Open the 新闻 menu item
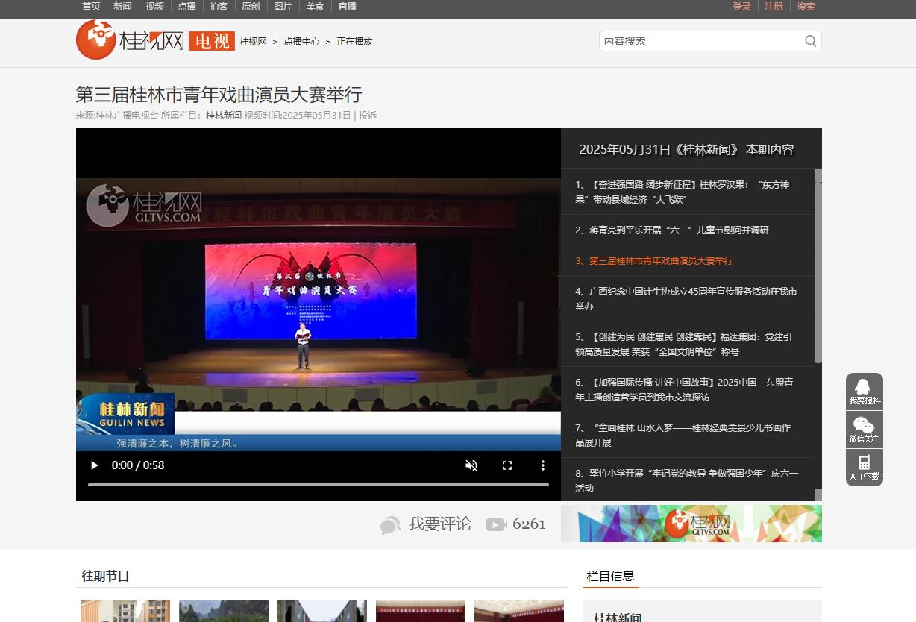Image resolution: width=916 pixels, height=622 pixels. [x=122, y=7]
